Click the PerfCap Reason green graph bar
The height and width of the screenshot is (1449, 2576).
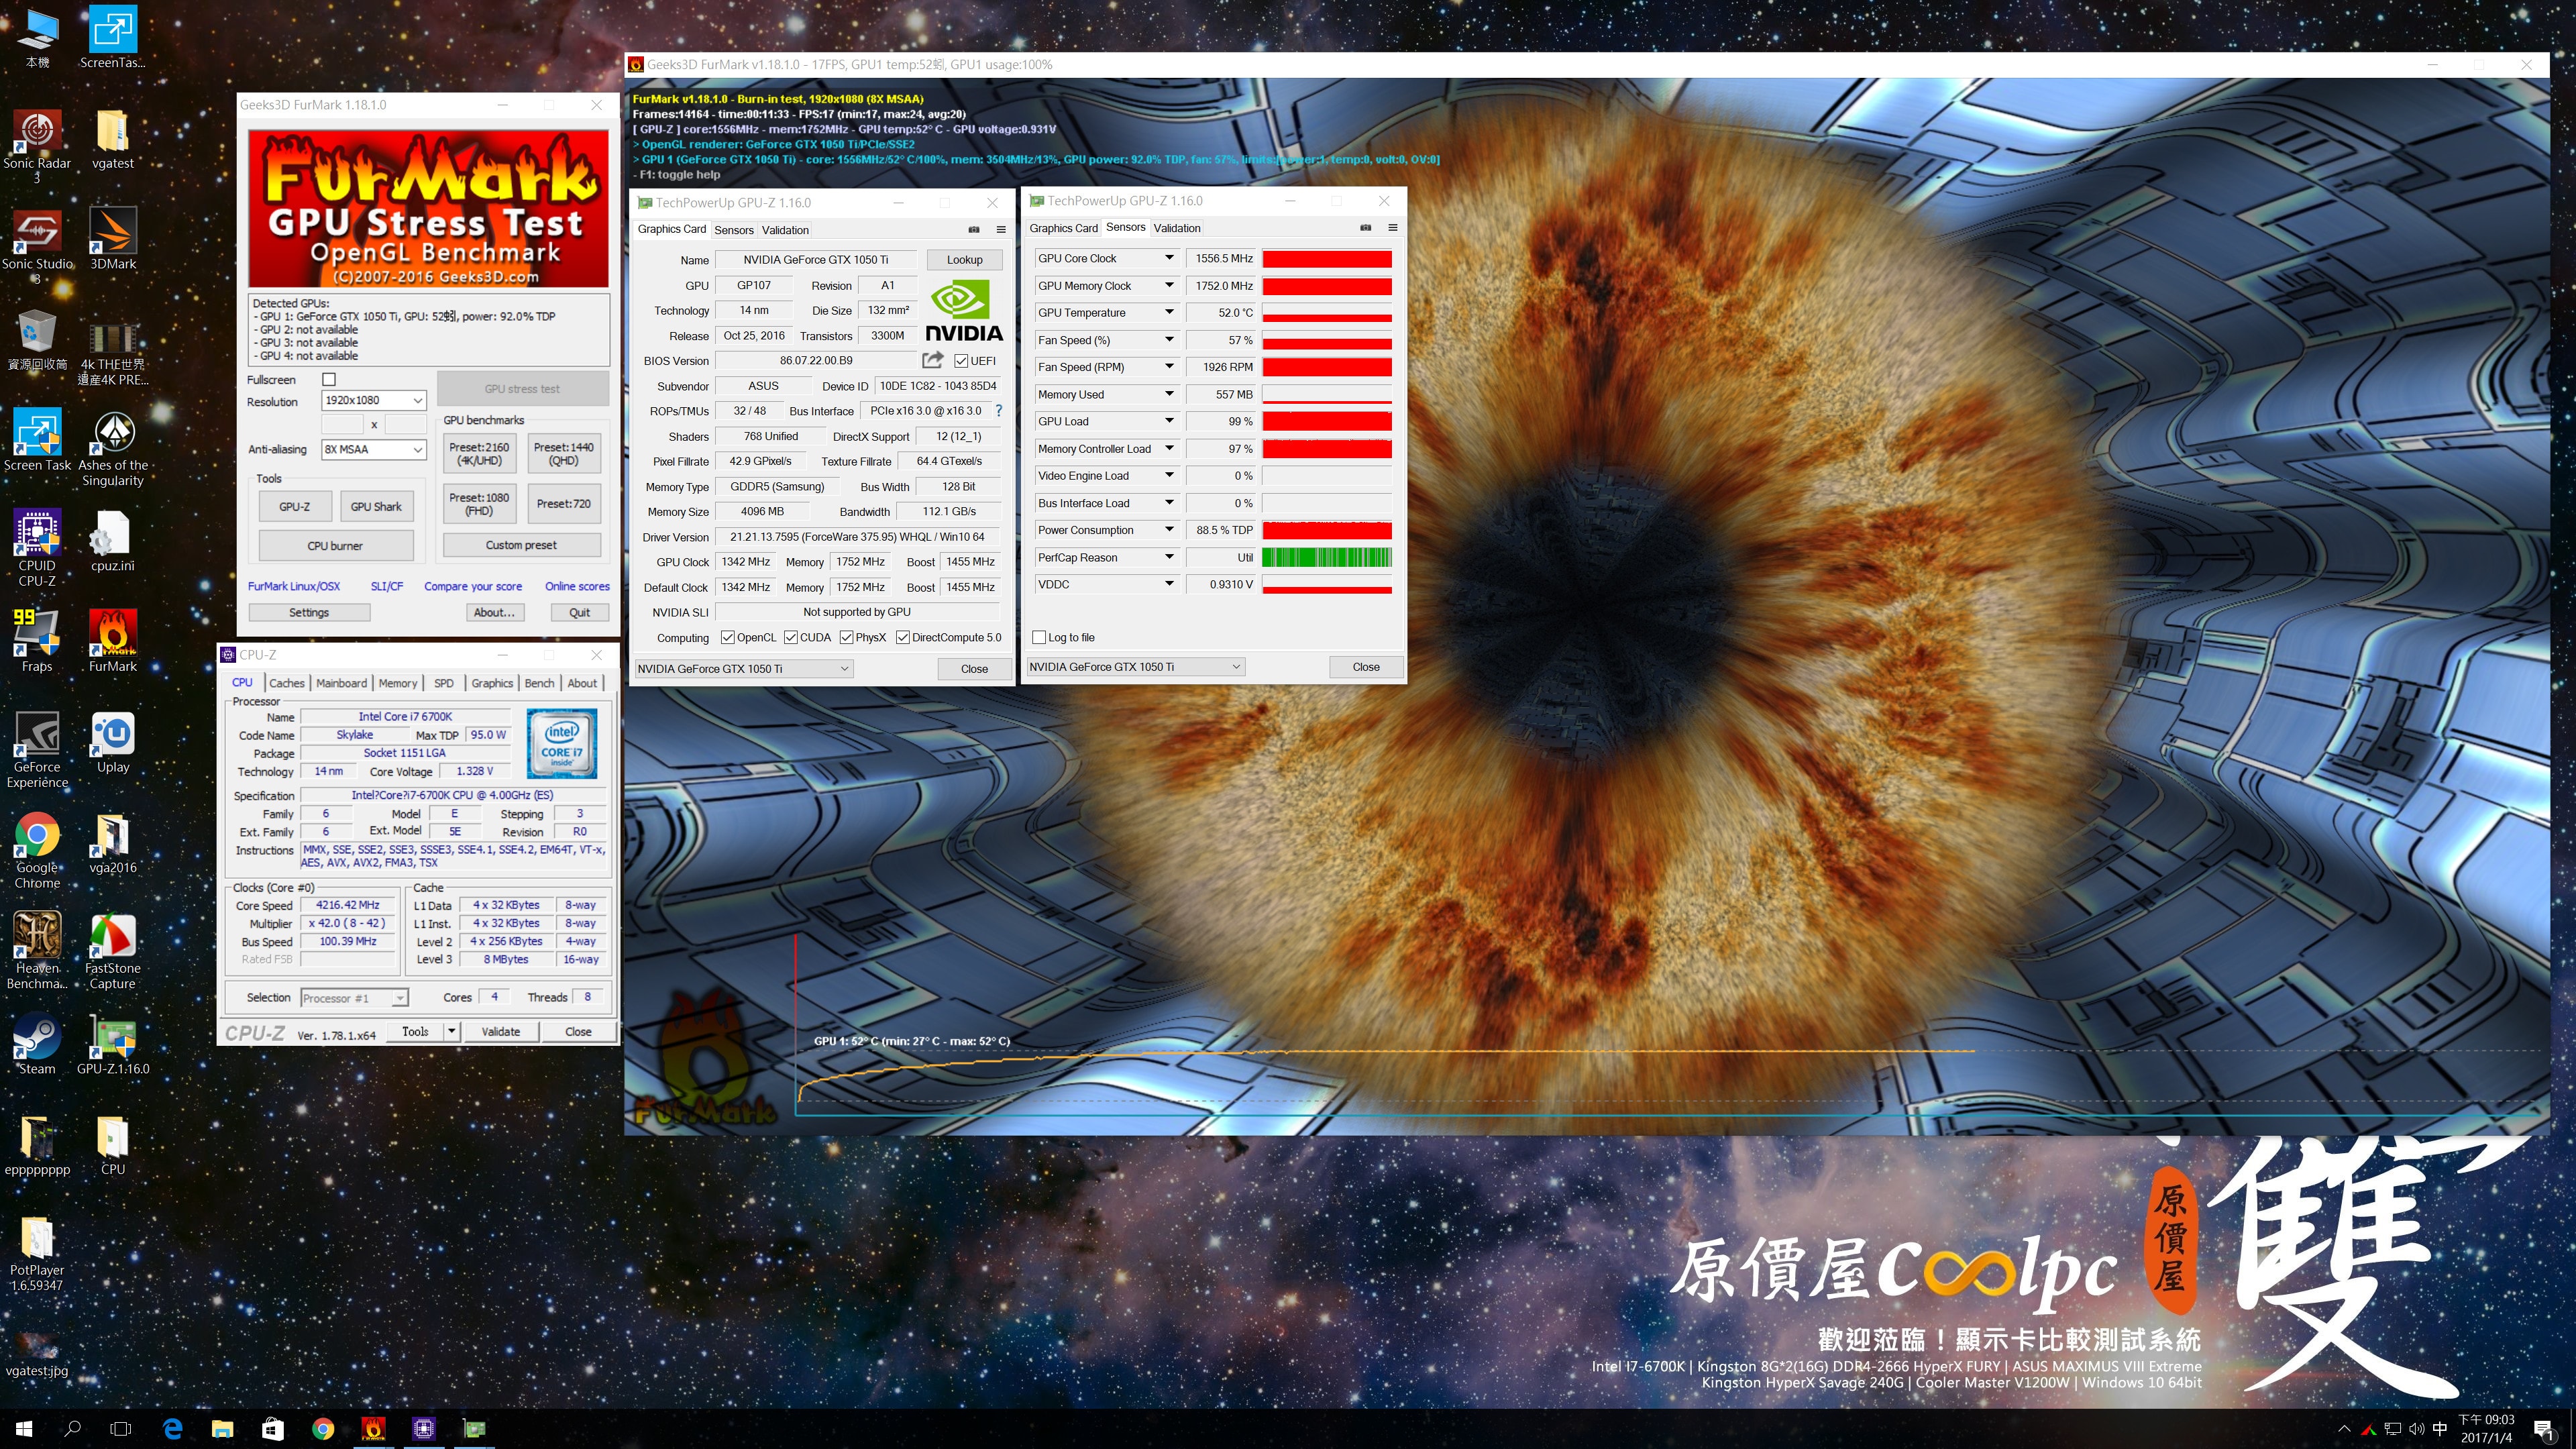click(1326, 558)
